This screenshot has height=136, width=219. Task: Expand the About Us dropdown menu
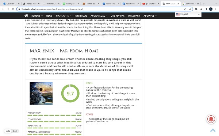click(150, 16)
